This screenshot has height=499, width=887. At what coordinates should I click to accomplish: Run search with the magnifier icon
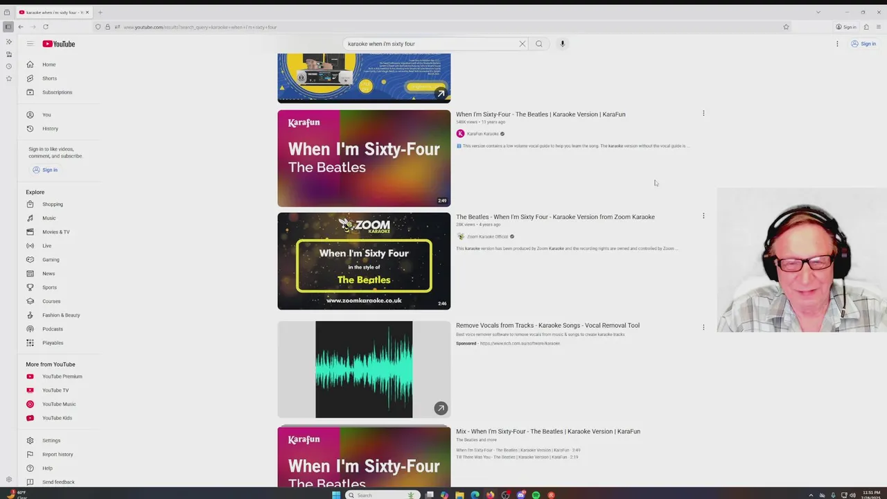coord(539,44)
